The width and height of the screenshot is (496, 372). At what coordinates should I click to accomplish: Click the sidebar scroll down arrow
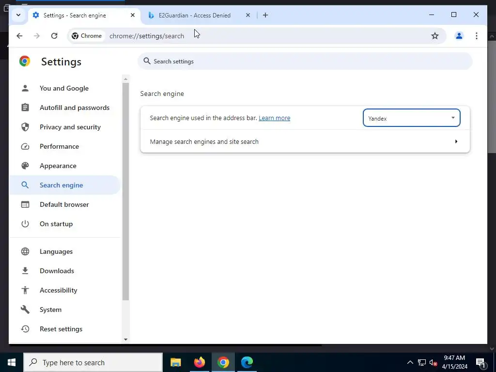(x=125, y=340)
